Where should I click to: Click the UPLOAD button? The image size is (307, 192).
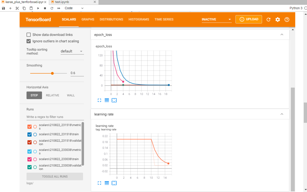[x=249, y=19]
